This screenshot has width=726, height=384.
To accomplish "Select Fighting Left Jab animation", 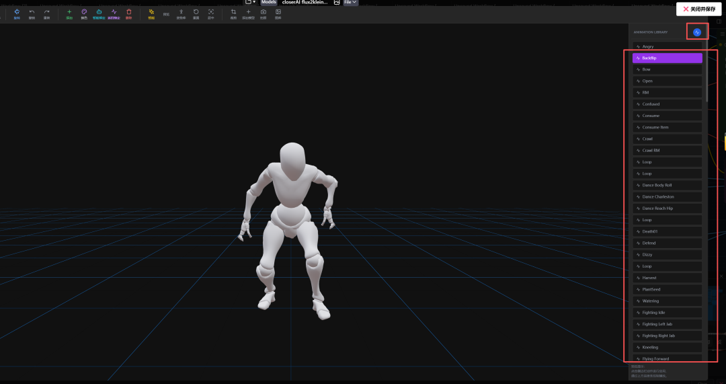I will click(668, 324).
